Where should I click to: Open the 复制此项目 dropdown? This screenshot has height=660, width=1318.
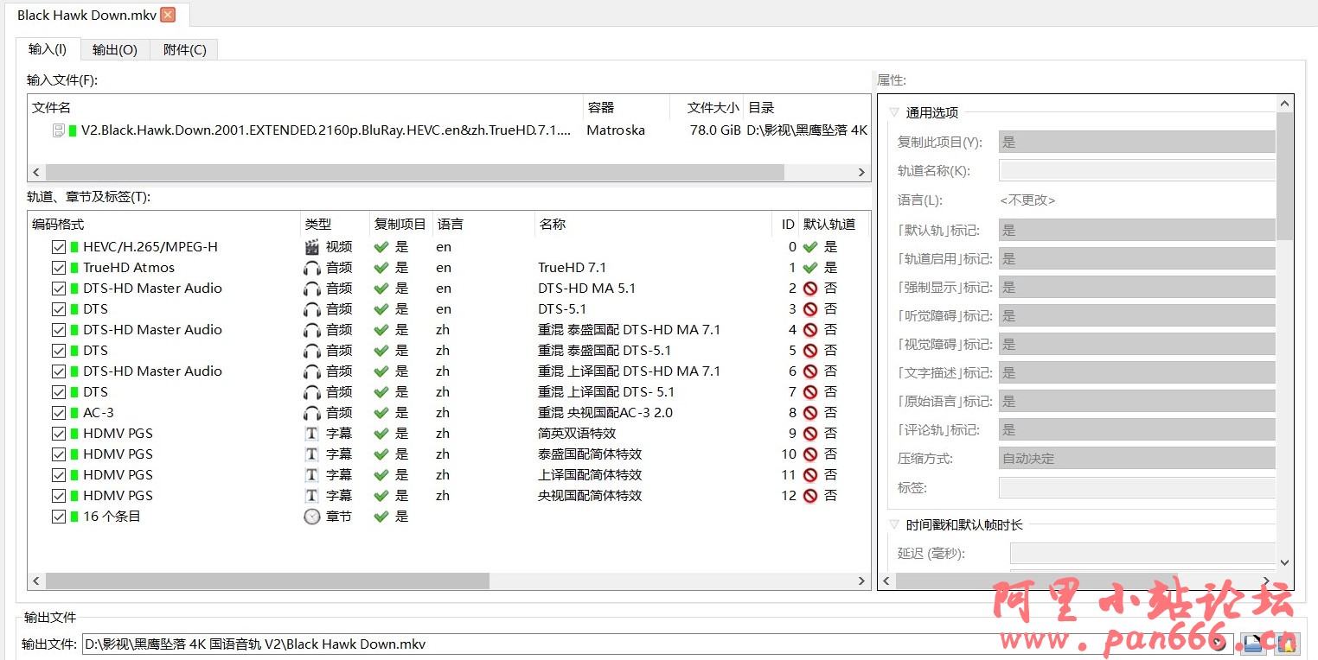click(1136, 142)
